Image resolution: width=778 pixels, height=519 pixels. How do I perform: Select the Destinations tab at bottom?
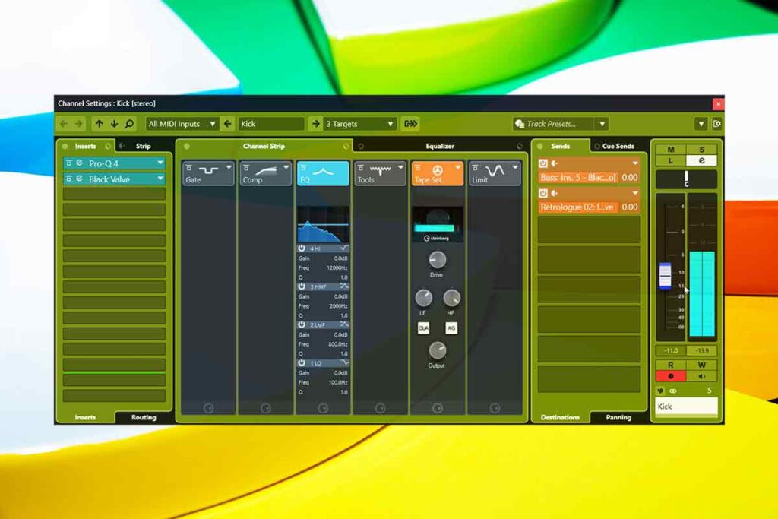(x=560, y=417)
